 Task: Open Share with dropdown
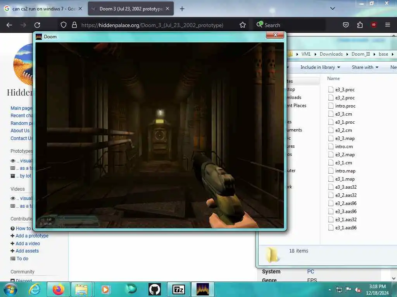365,67
